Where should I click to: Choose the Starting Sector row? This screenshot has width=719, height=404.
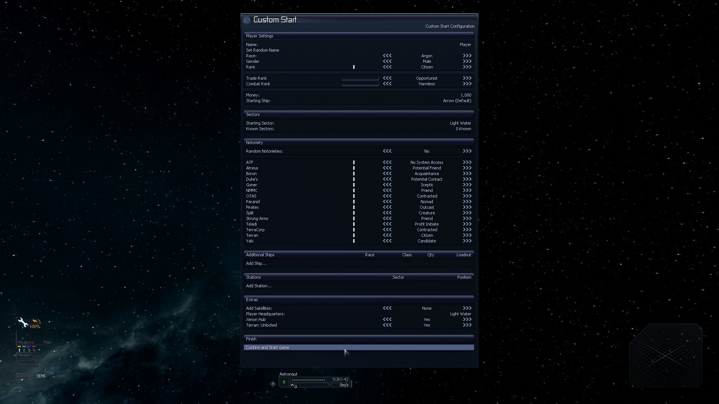point(359,123)
